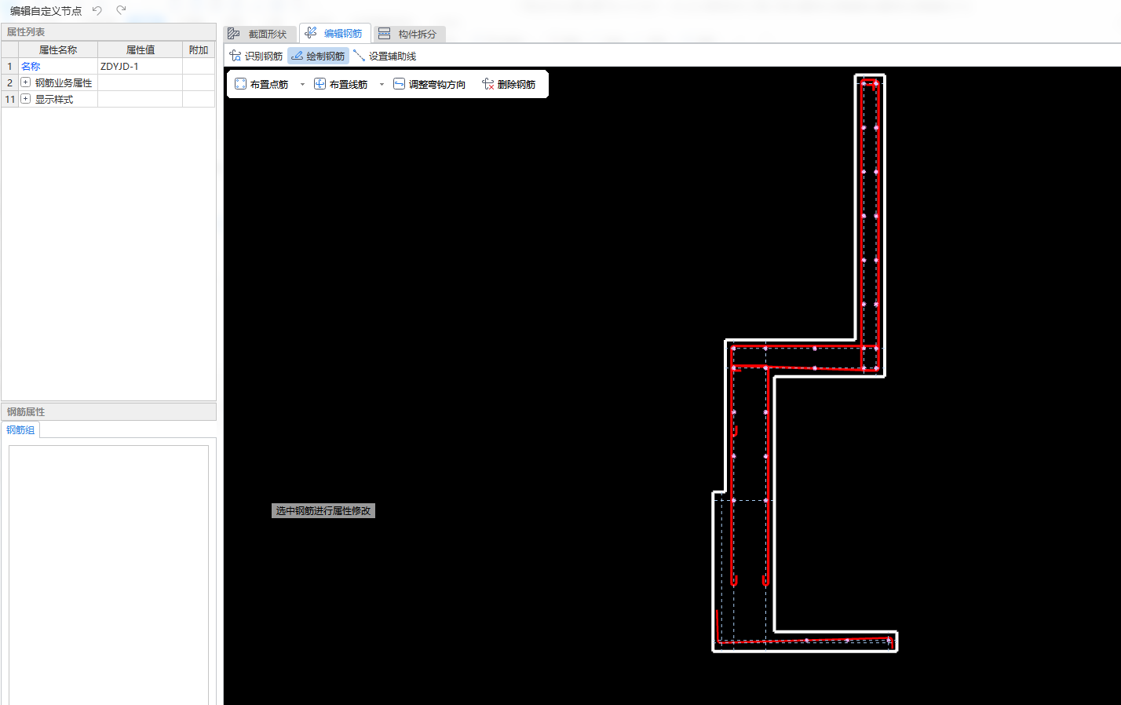The width and height of the screenshot is (1121, 705).
Task: Click the 构件拆分 tab icon
Action: [384, 34]
